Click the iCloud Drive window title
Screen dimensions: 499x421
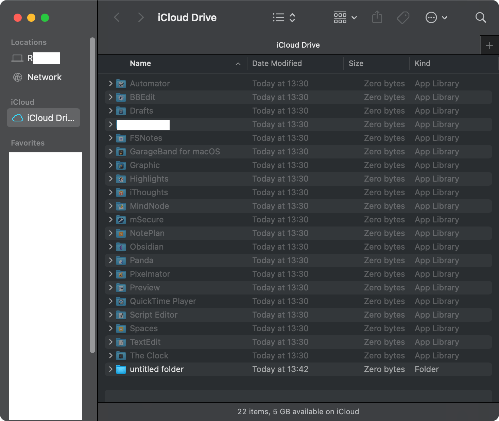pos(187,17)
